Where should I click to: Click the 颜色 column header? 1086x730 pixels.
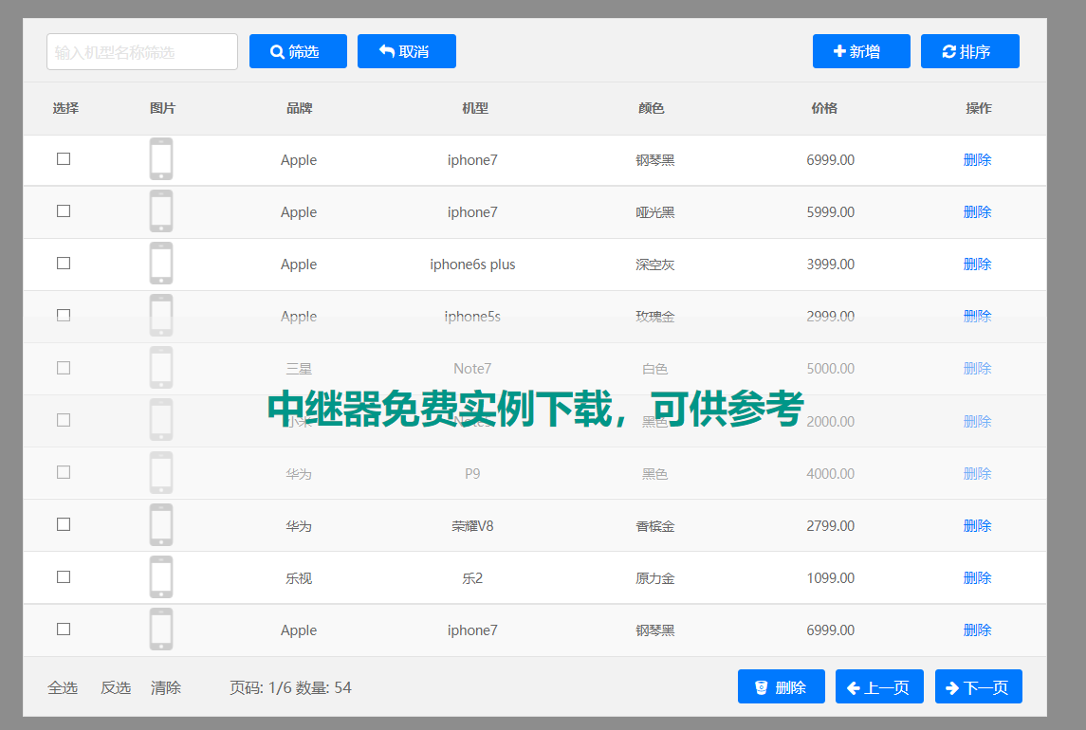pos(651,108)
